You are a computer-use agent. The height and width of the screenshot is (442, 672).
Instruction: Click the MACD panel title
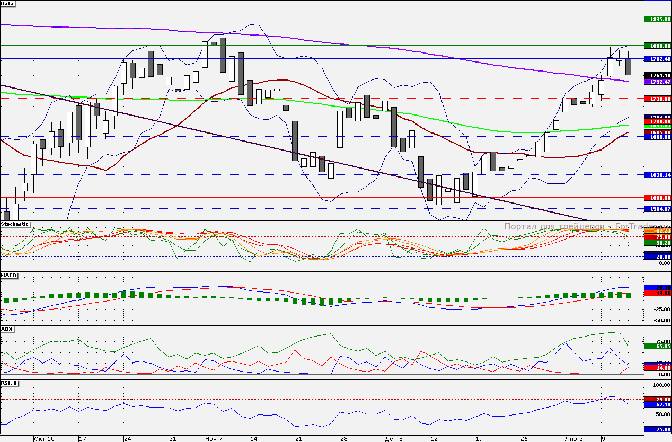tap(8, 276)
